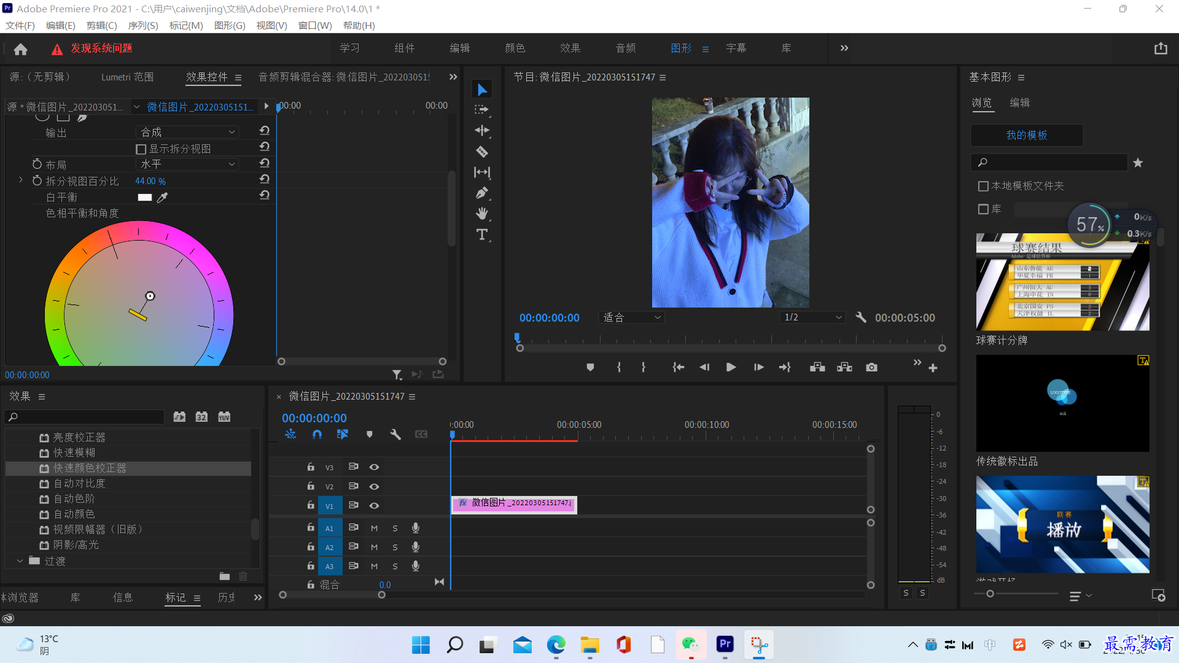1179x663 pixels.
Task: Open the 输出 合成 dropdown
Action: (187, 132)
